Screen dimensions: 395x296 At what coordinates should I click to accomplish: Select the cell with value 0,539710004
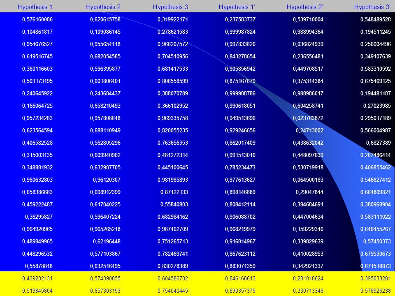[x=308, y=19]
